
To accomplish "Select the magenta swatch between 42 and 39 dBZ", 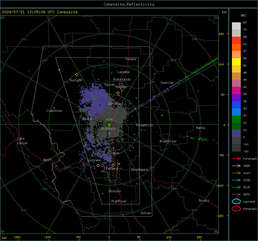I will pos(236,91).
